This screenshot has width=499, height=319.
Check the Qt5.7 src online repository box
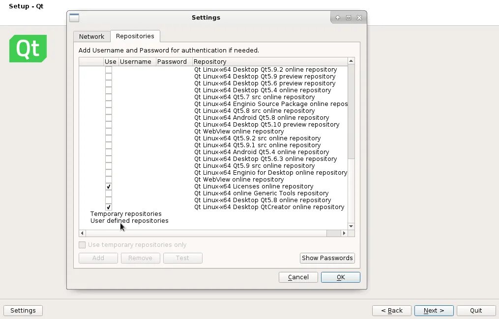[x=109, y=97]
